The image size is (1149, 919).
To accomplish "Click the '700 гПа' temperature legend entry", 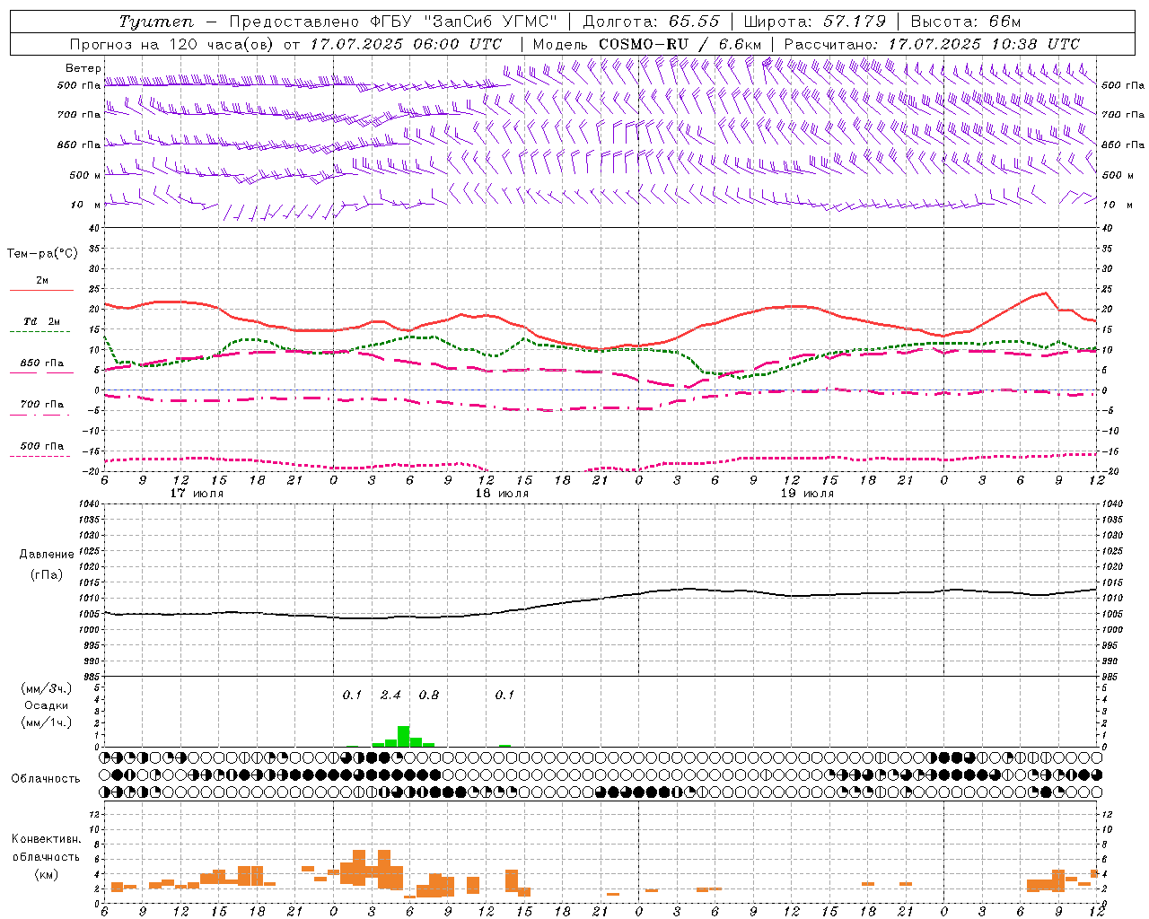I will coord(42,405).
